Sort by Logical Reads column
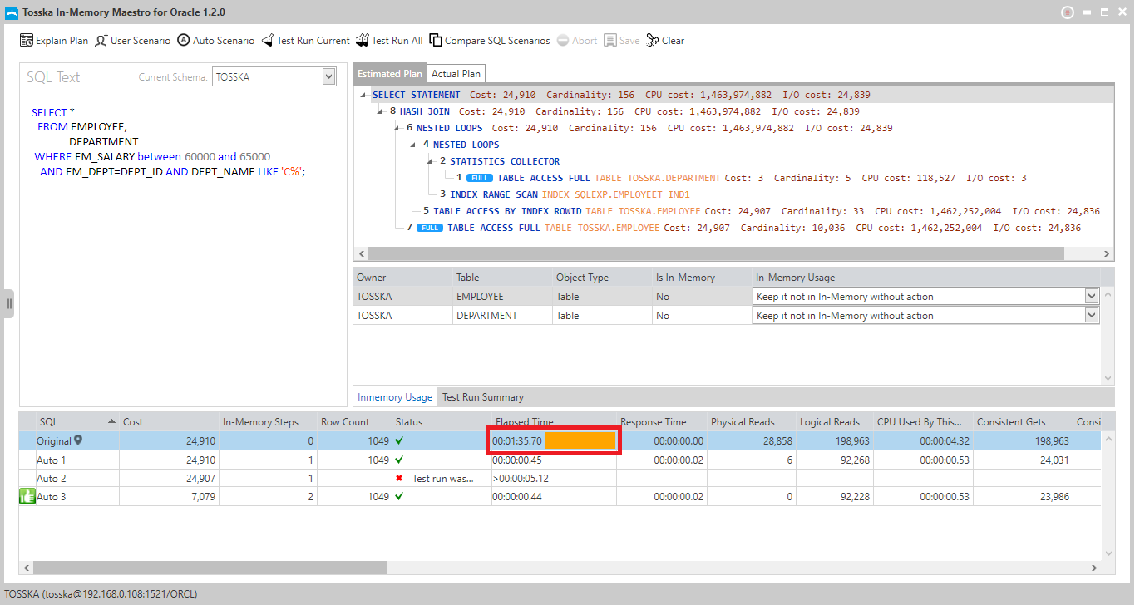This screenshot has height=605, width=1135. [x=836, y=422]
